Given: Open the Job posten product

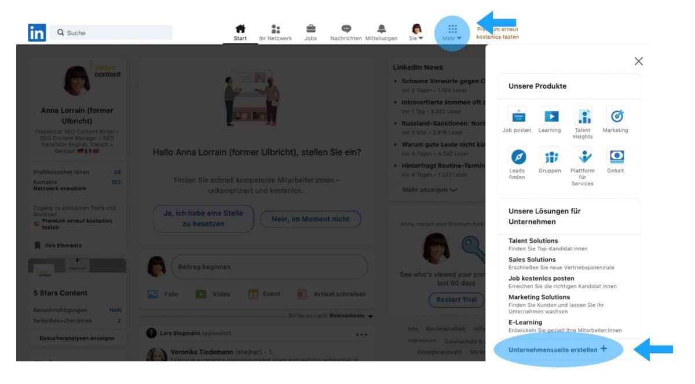Looking at the screenshot, I should coord(517,120).
